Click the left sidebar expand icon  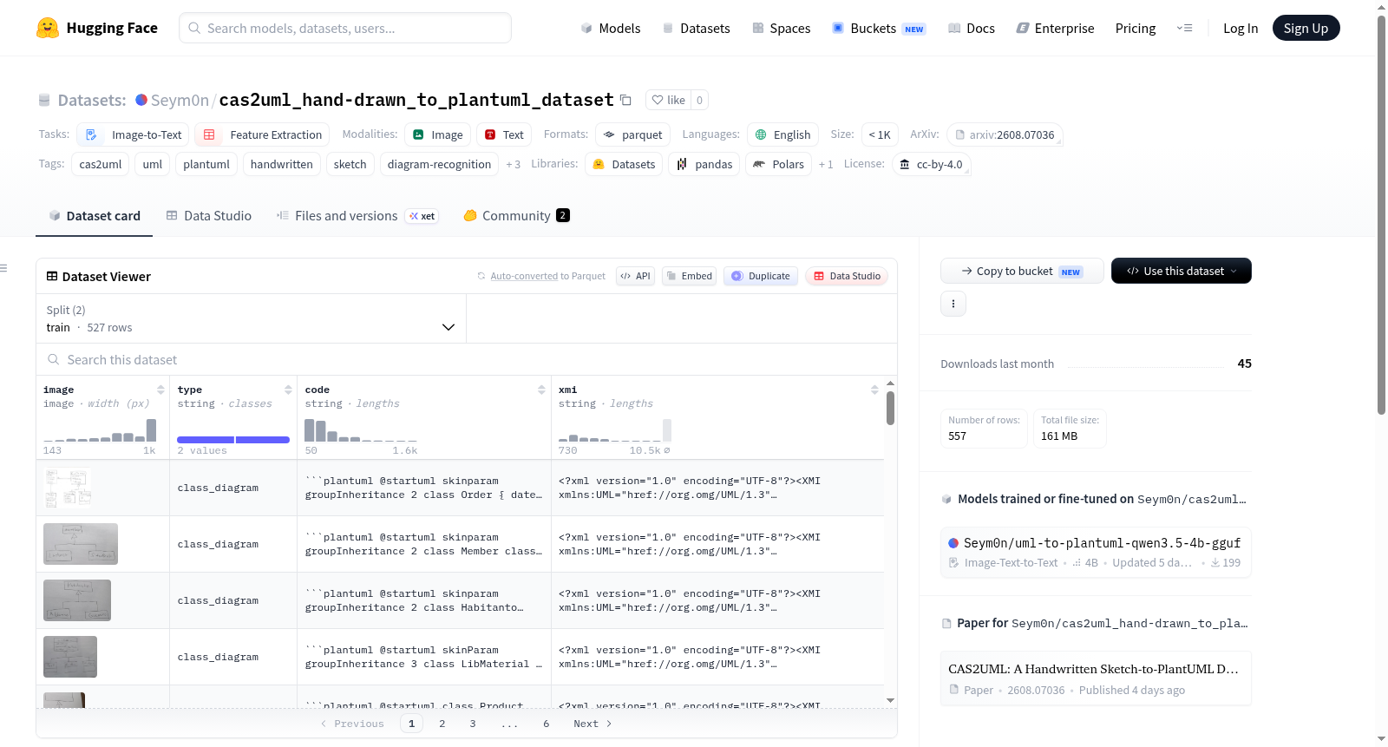tap(4, 268)
